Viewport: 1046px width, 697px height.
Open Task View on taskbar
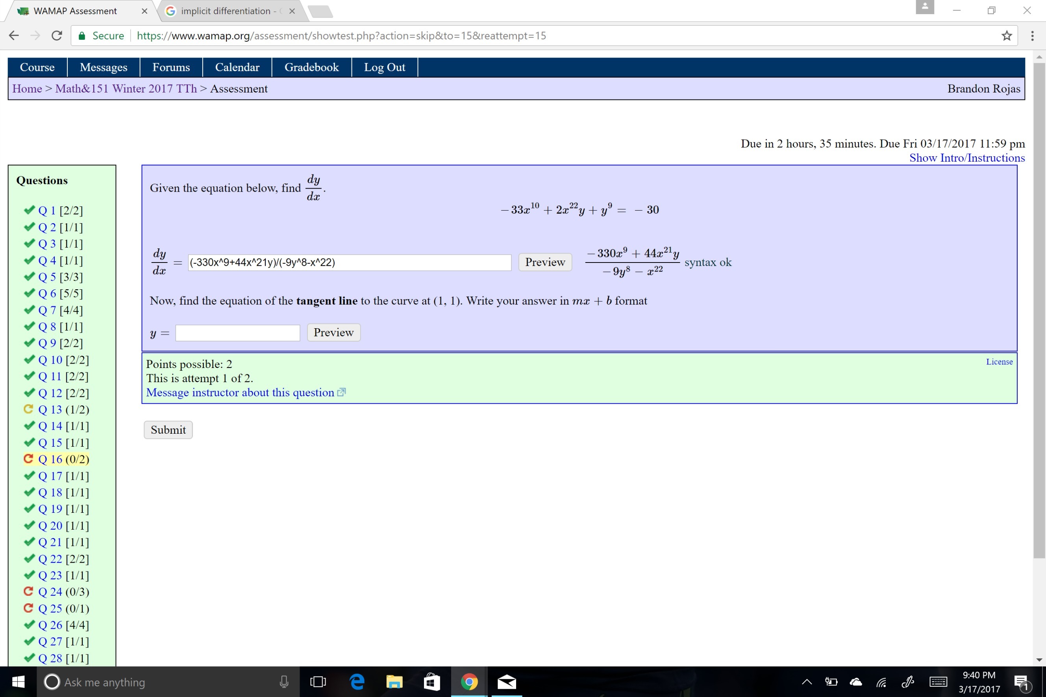(x=317, y=682)
